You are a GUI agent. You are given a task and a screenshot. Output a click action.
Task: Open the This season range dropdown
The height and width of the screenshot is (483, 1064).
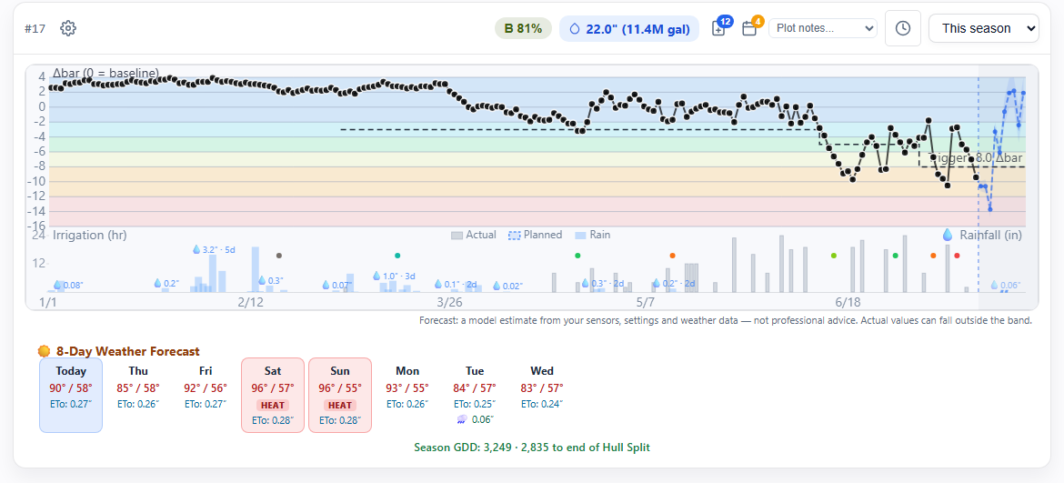tap(983, 28)
